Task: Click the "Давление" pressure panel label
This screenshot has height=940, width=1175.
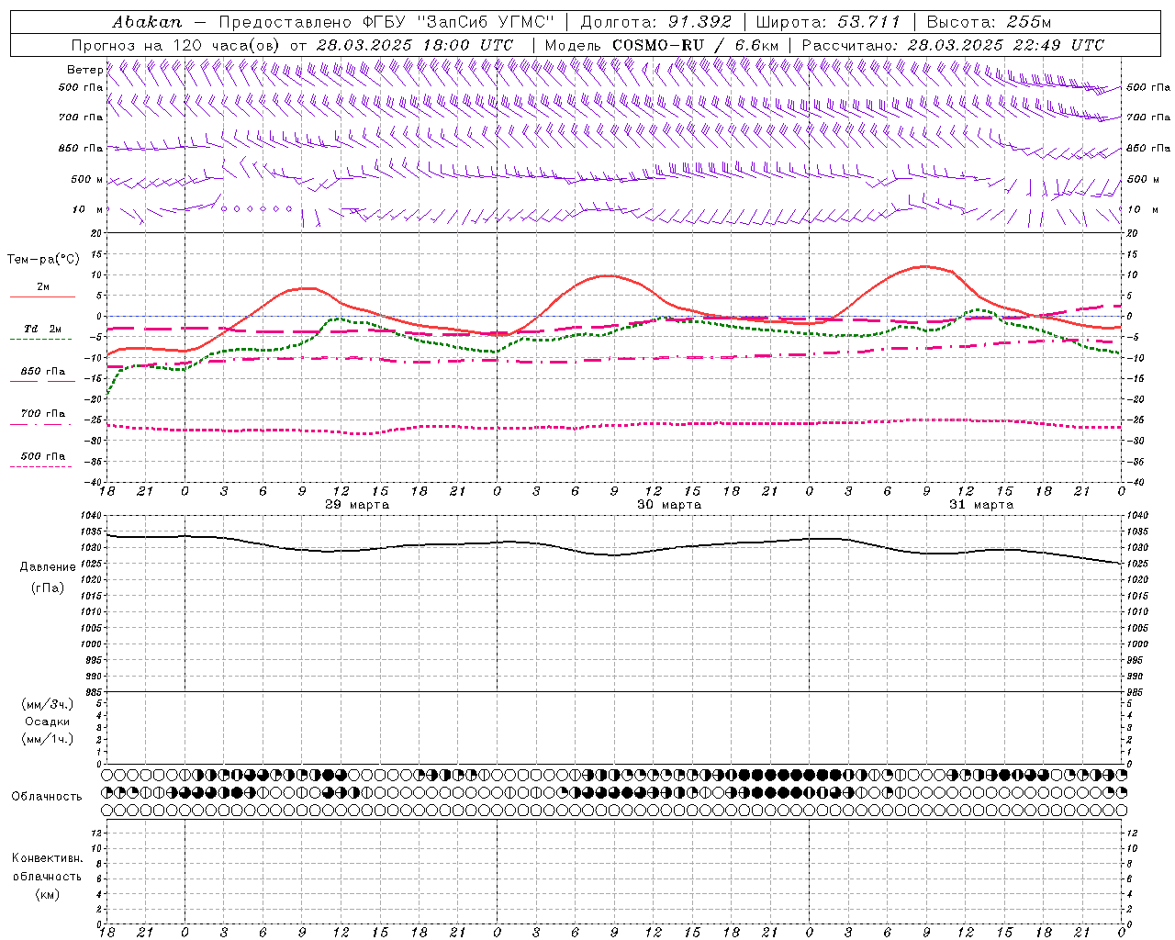Action: 48,567
